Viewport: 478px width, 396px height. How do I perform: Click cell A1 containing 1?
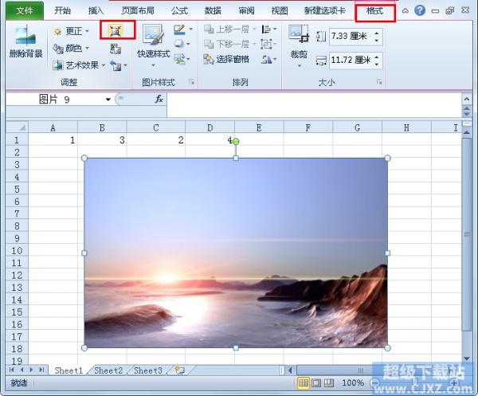click(53, 140)
